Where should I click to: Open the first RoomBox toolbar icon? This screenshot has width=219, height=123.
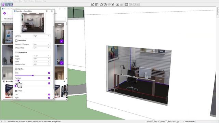coord(3,4)
